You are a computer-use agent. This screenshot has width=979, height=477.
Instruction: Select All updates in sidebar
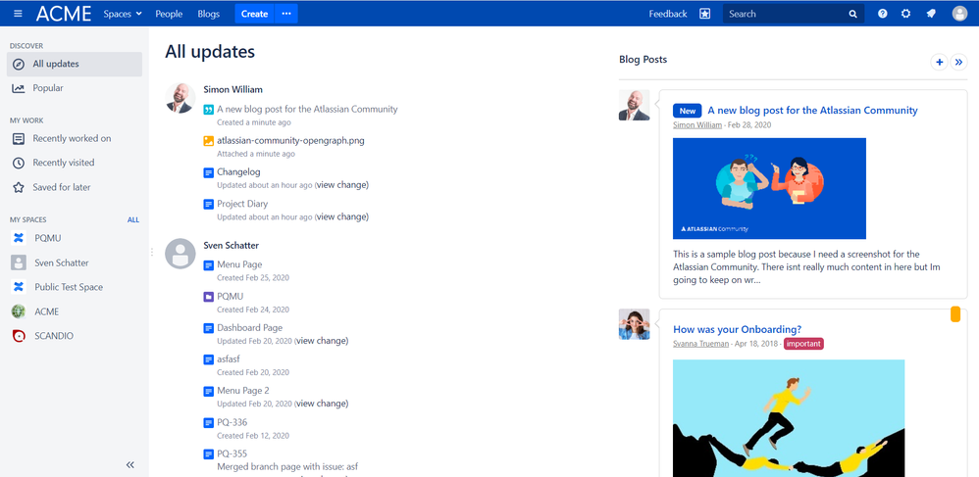coord(75,64)
